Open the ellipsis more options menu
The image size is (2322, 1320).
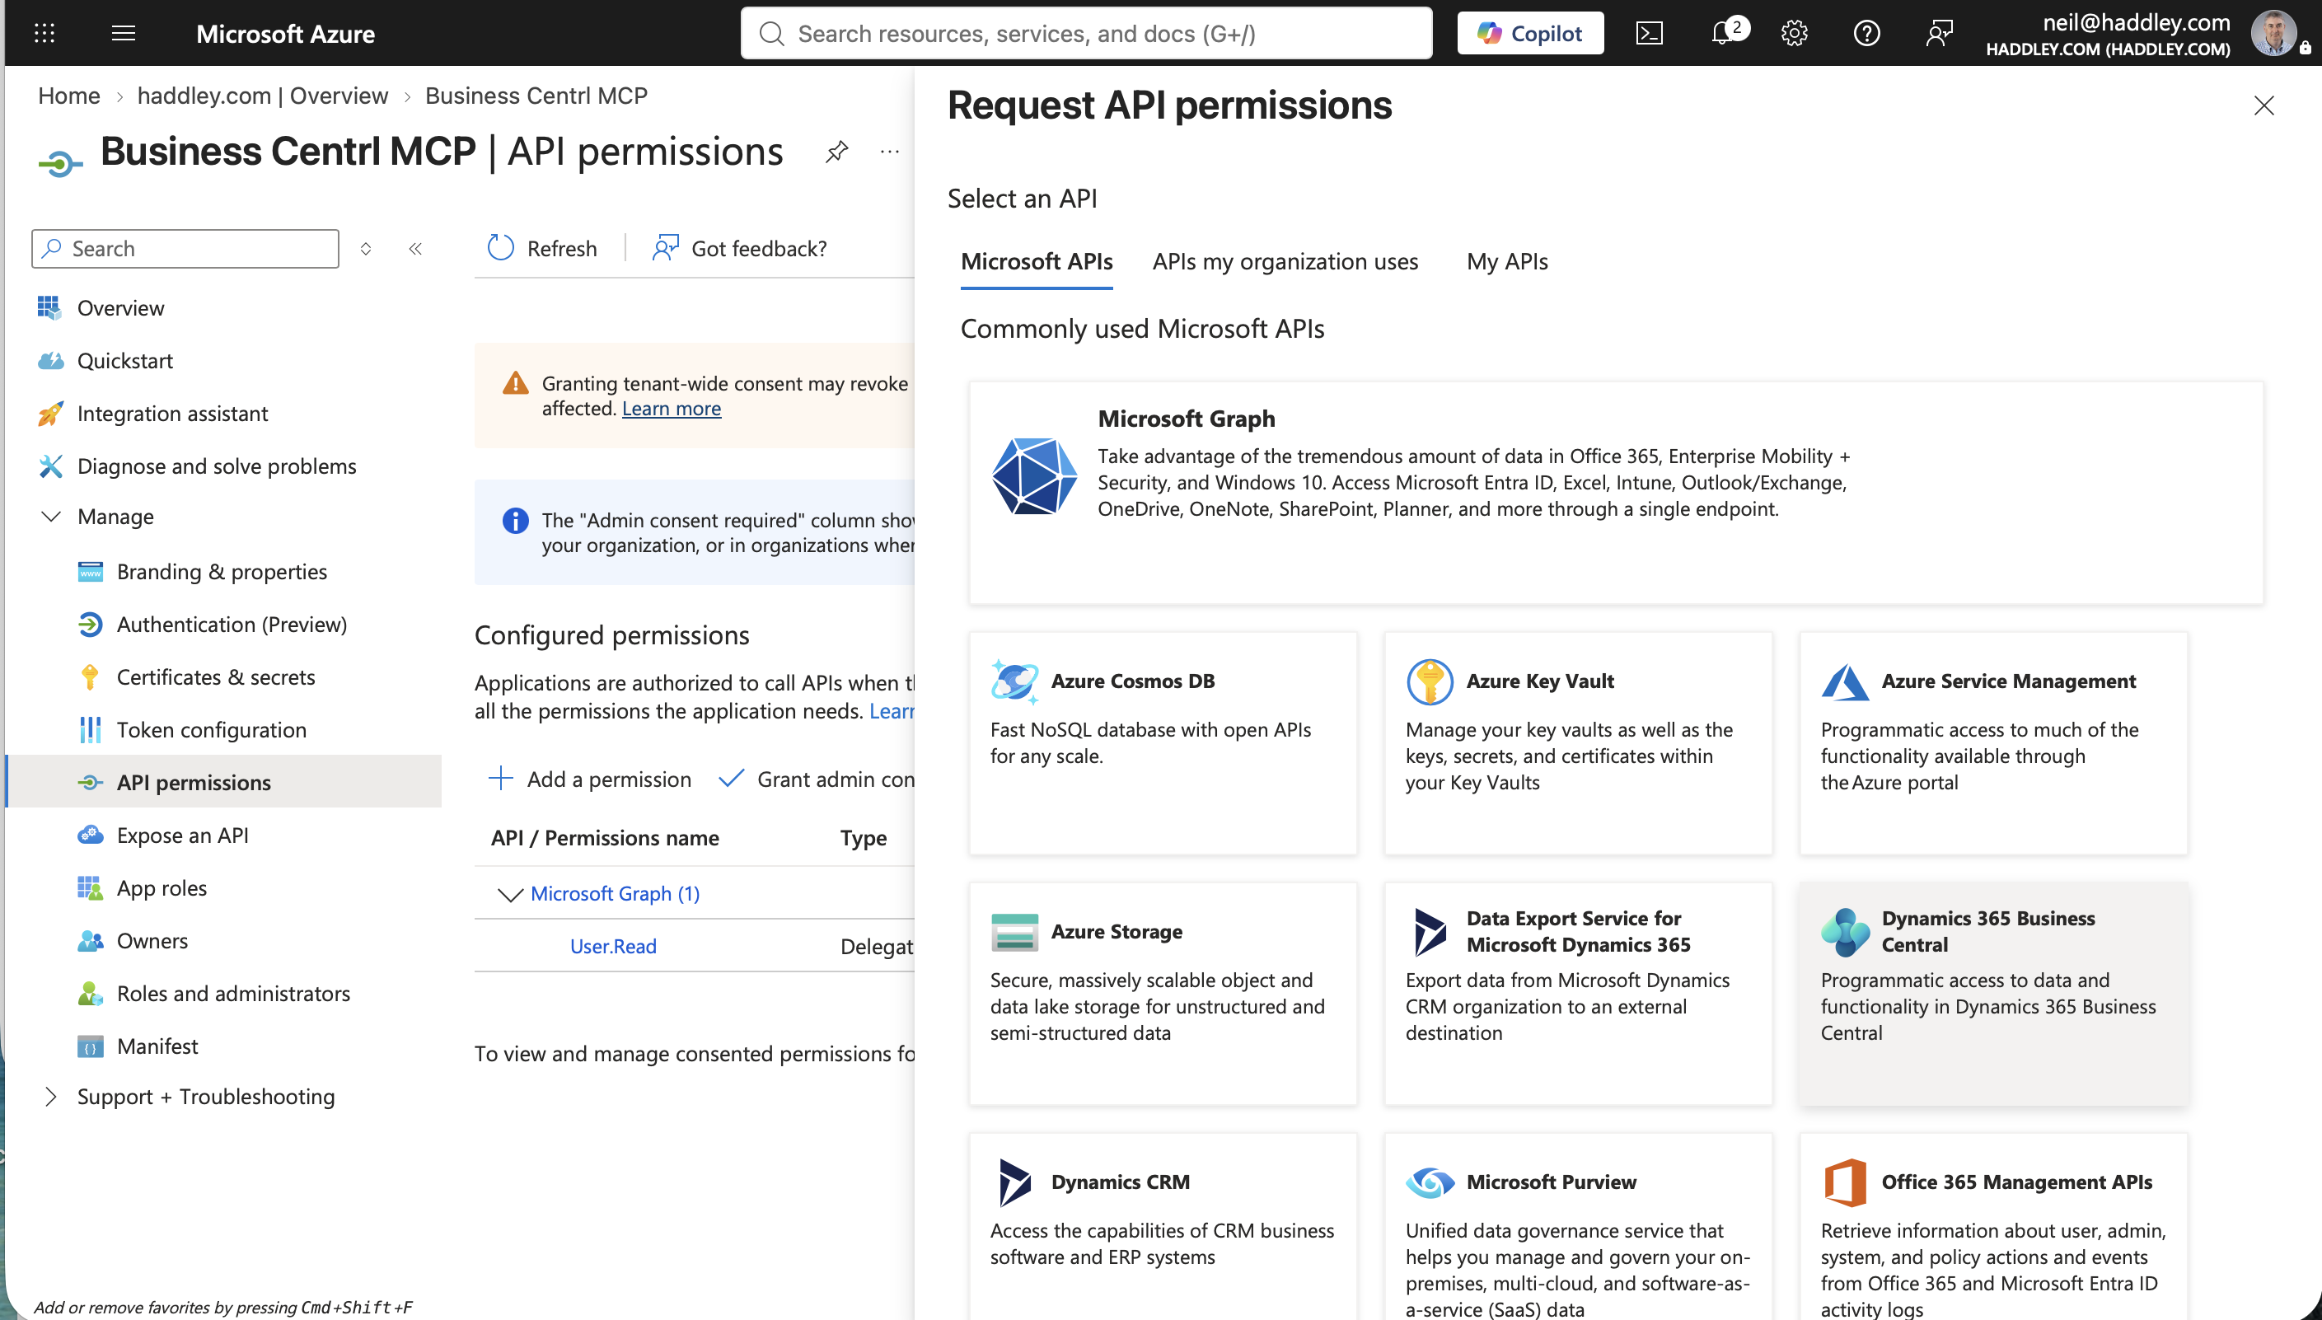pos(890,152)
